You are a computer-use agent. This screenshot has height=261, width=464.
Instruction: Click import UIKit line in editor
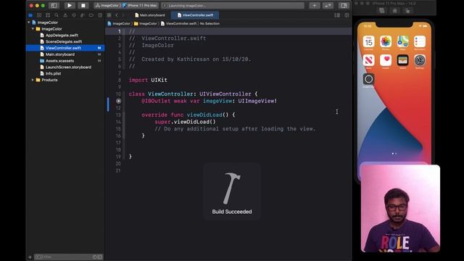(x=148, y=80)
